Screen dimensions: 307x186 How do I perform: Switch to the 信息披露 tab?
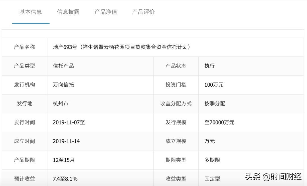(69, 12)
